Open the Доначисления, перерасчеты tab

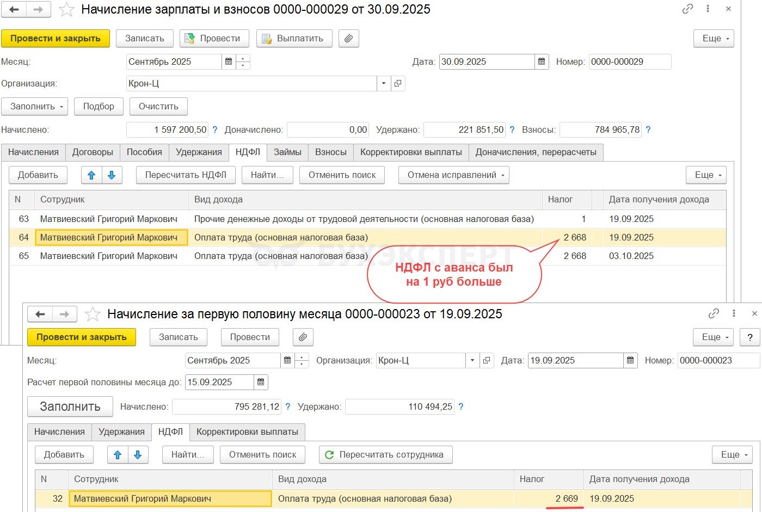tap(536, 152)
